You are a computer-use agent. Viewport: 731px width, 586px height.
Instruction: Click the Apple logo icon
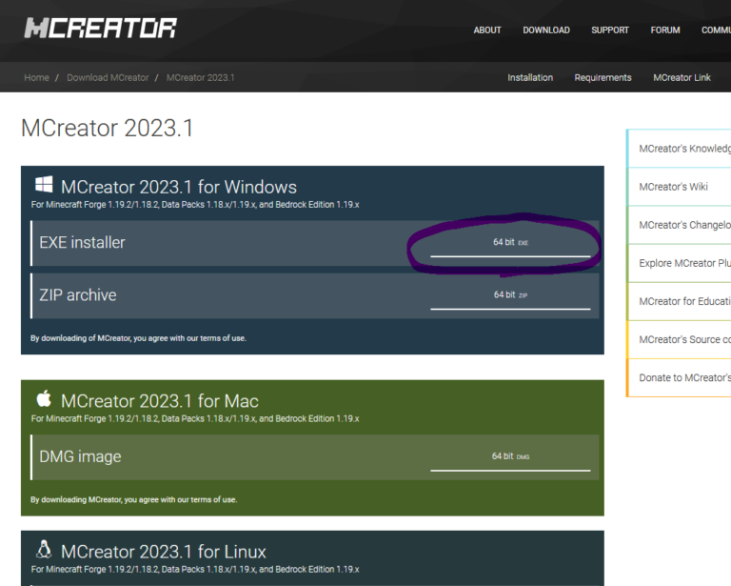44,398
